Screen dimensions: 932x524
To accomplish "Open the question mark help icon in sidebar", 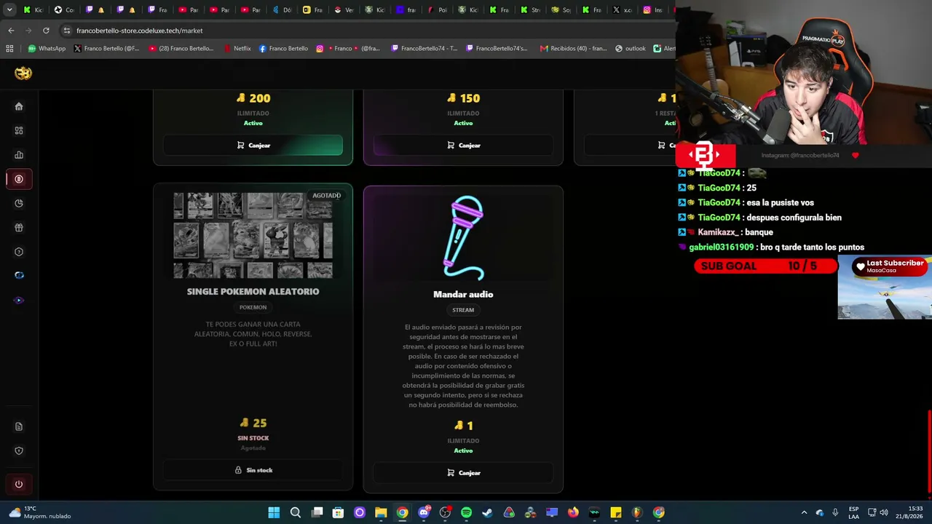I will (19, 252).
